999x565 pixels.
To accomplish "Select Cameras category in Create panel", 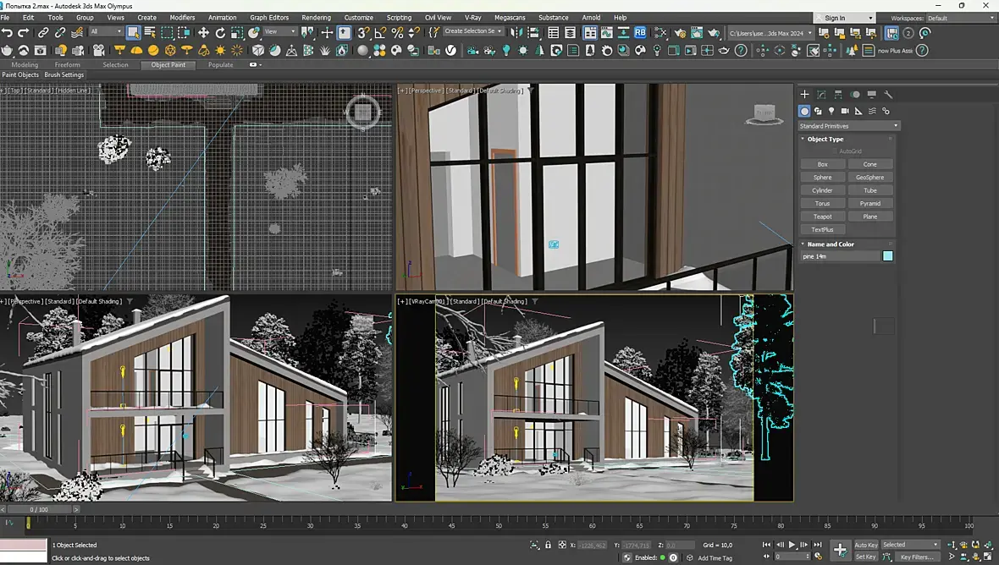I will click(x=845, y=111).
